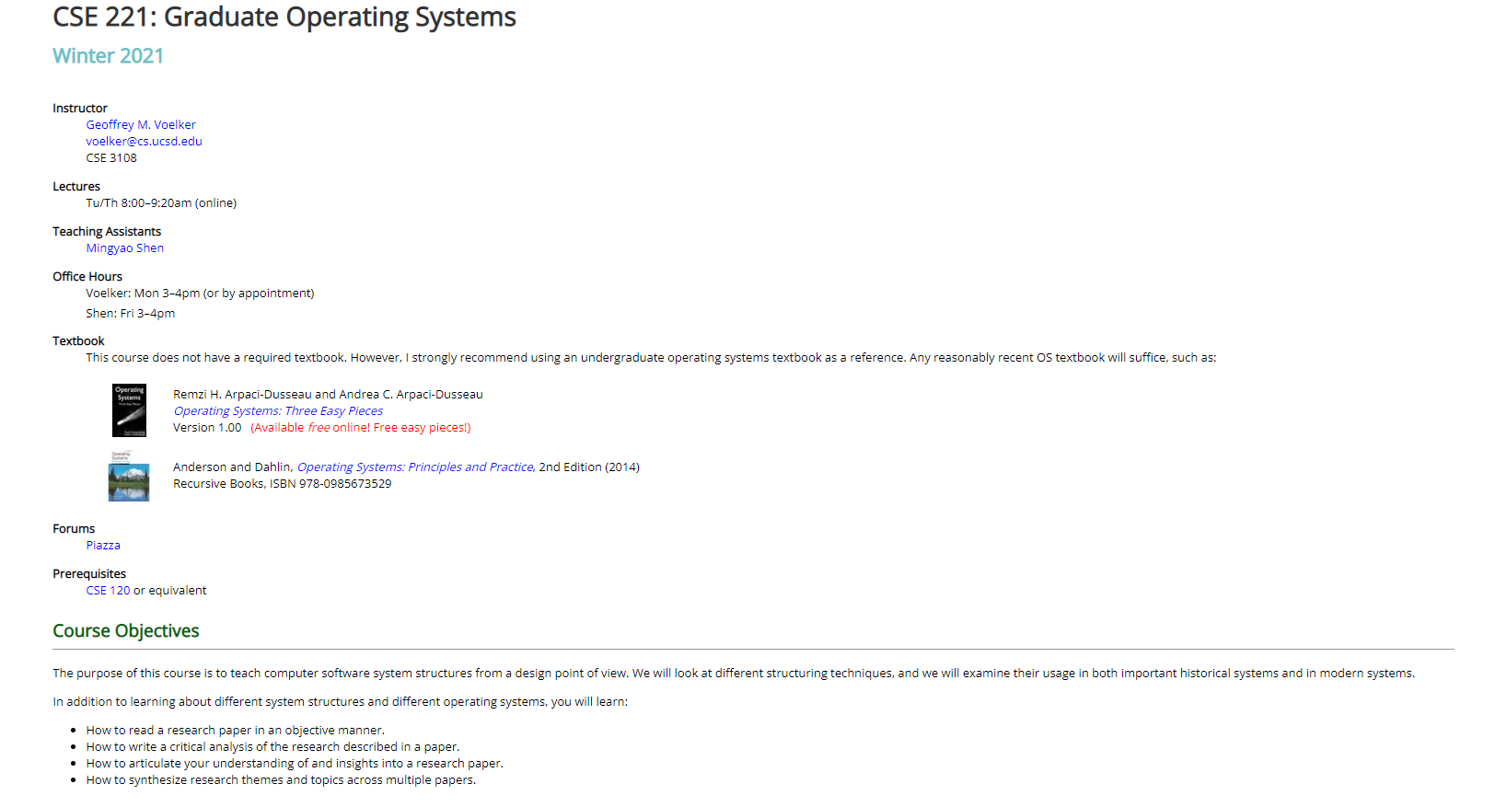Click the Winter 2021 subtitle
Image resolution: width=1507 pixels, height=807 pixels.
[x=108, y=55]
